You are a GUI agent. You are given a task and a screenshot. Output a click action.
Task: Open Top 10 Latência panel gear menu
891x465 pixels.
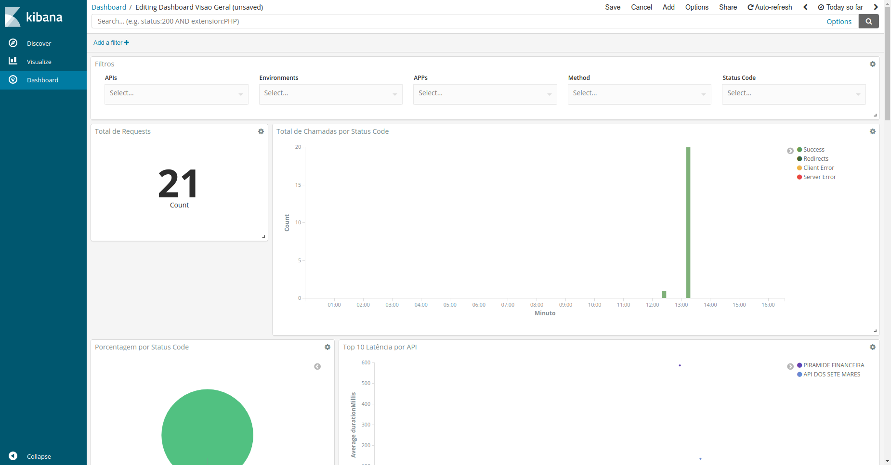pyautogui.click(x=872, y=347)
